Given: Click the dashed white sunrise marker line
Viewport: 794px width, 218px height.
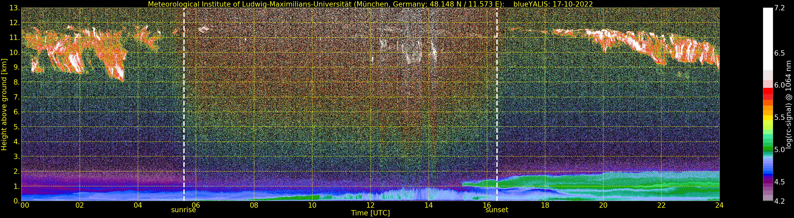Looking at the screenshot, I should [184, 105].
